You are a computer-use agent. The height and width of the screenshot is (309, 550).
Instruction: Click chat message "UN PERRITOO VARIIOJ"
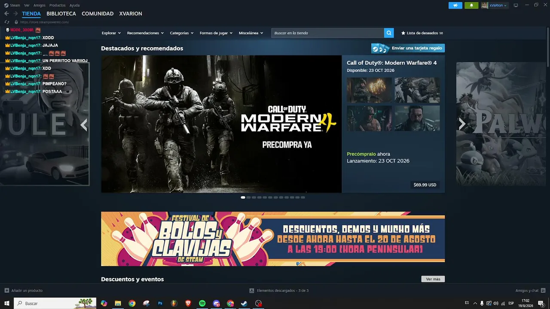[x=65, y=61]
